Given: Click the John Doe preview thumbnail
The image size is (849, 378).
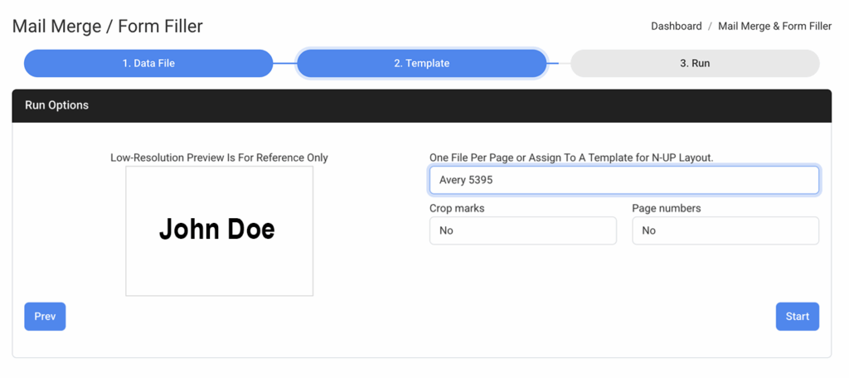Looking at the screenshot, I should (219, 230).
